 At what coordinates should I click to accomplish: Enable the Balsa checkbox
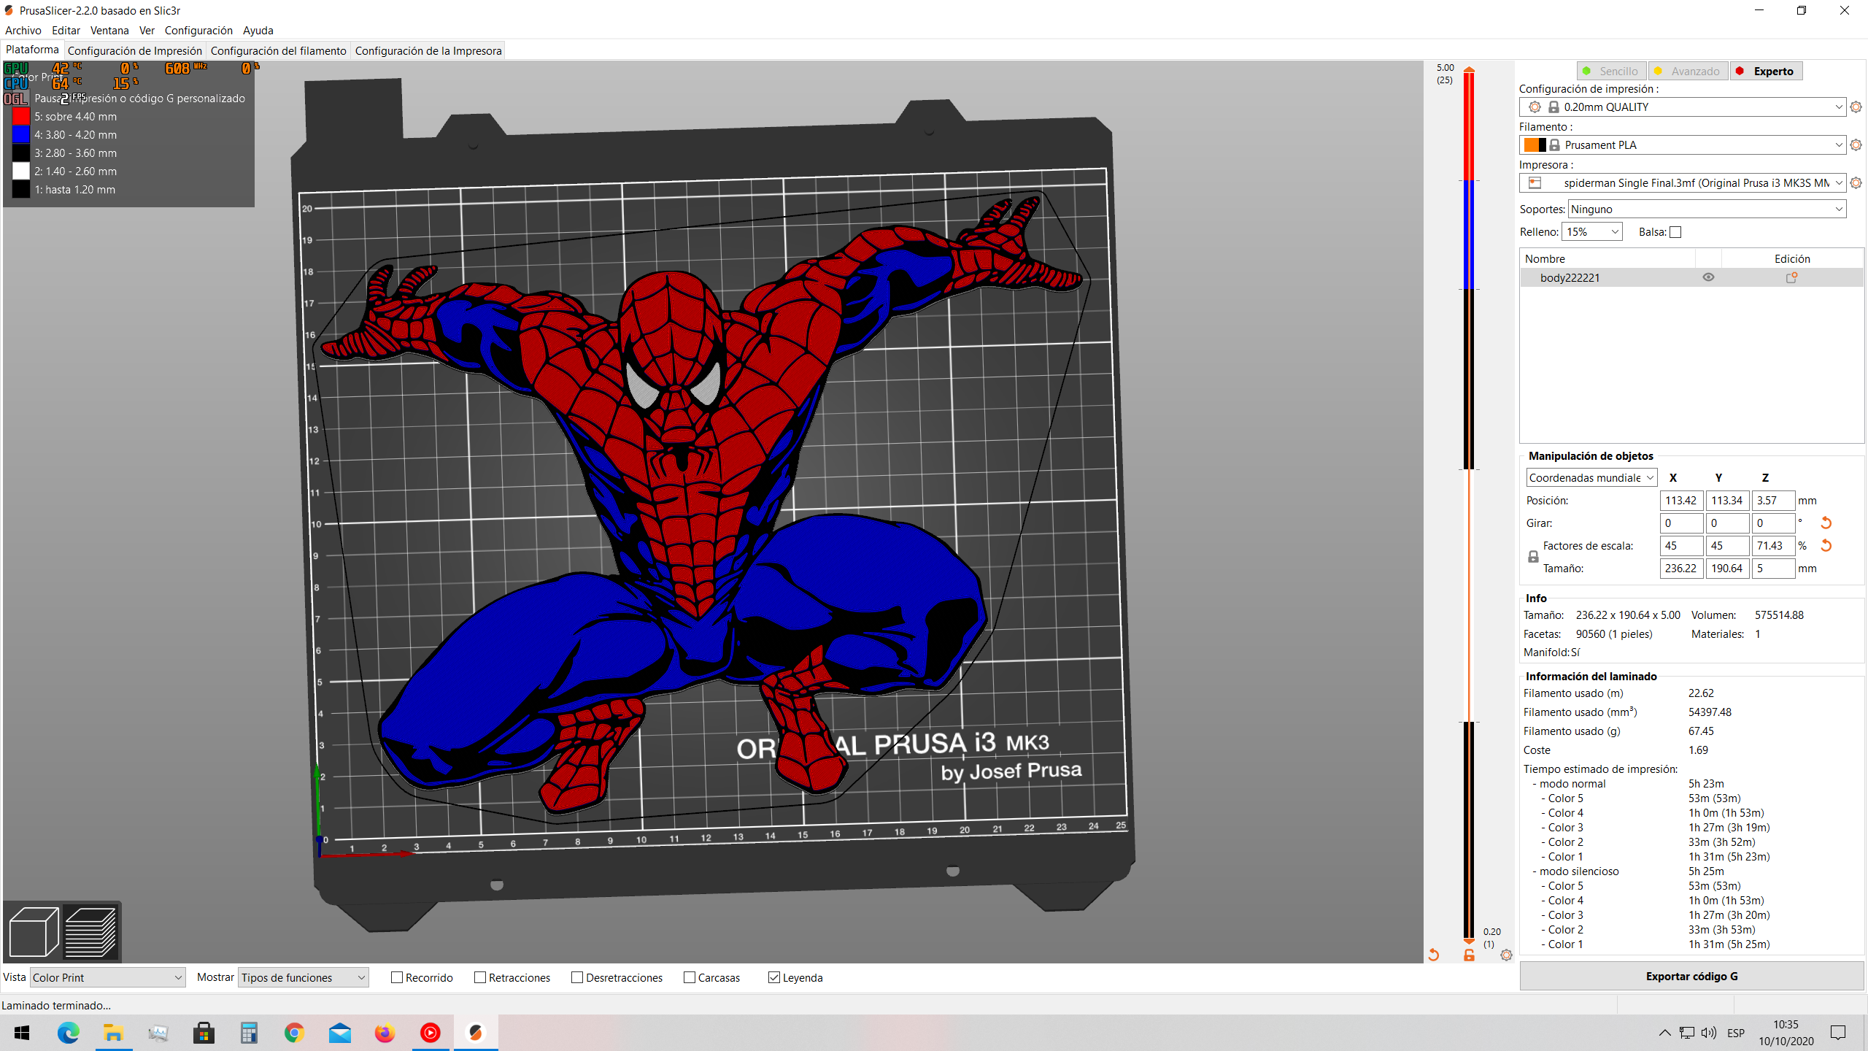1675,232
